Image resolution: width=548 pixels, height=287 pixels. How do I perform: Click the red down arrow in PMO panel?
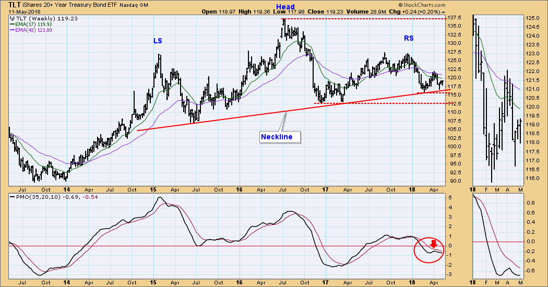click(433, 244)
